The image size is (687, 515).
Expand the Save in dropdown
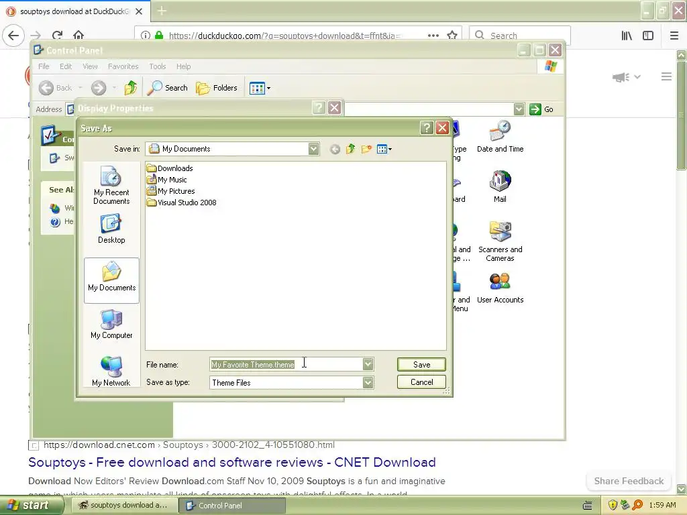coord(314,149)
